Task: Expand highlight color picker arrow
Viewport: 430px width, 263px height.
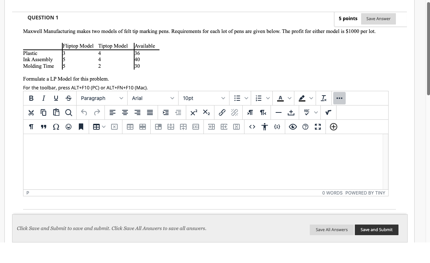Action: point(311,98)
